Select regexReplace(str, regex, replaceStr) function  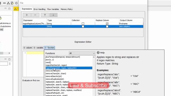click(x=69, y=68)
